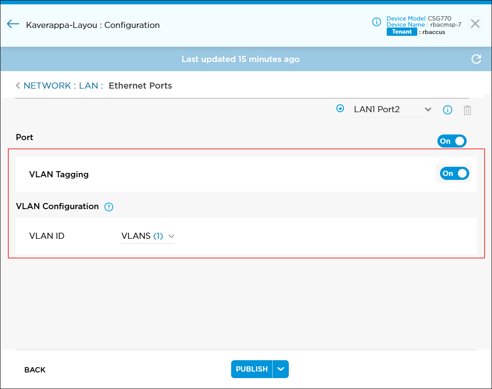
Task: Click the back arrow beside Kaverappa-Layou
Action: 13,24
